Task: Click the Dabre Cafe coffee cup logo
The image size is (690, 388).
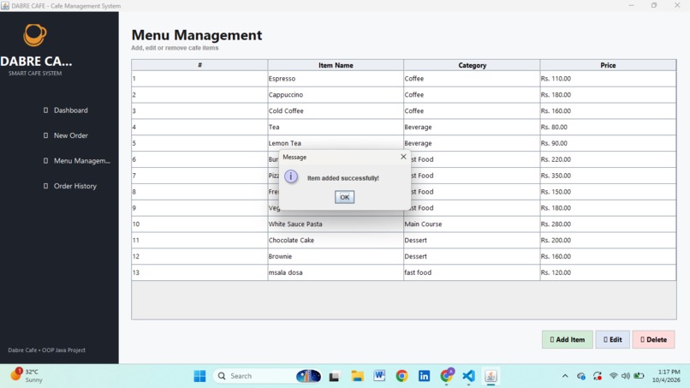Action: (x=35, y=35)
